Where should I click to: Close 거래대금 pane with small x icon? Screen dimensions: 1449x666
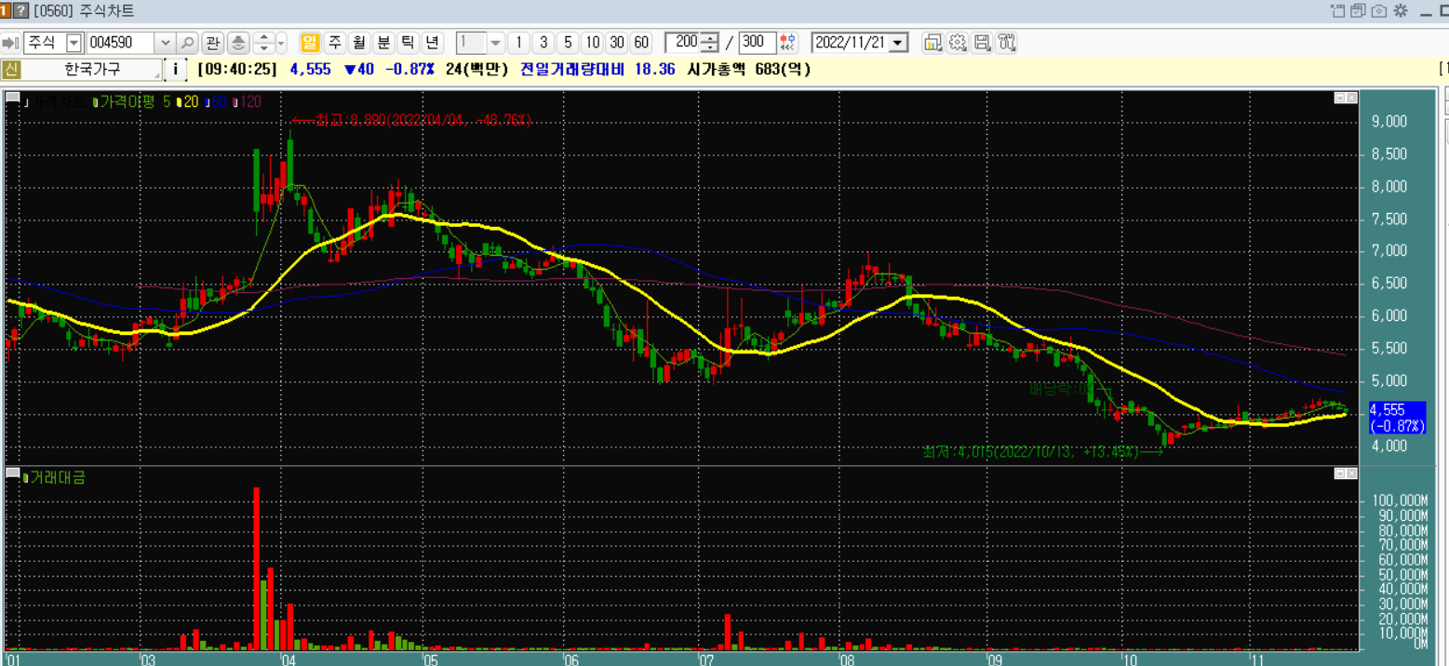click(x=1352, y=473)
